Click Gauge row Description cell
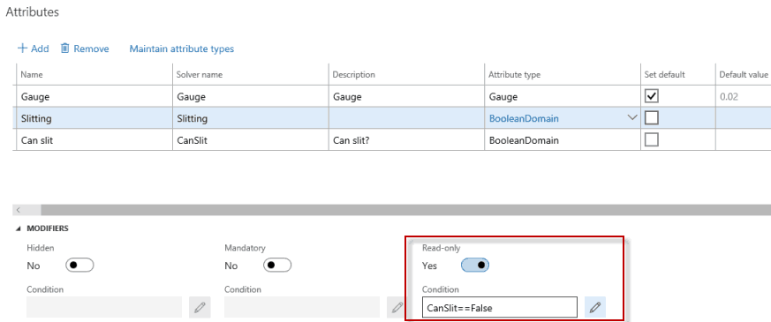 coord(406,97)
